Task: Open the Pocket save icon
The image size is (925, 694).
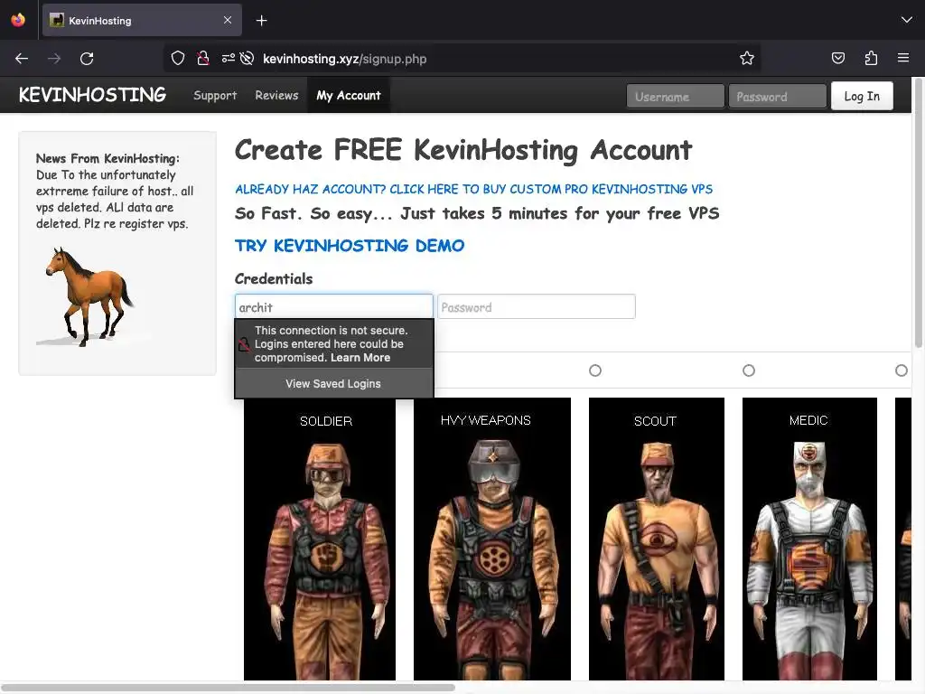Action: 837,58
